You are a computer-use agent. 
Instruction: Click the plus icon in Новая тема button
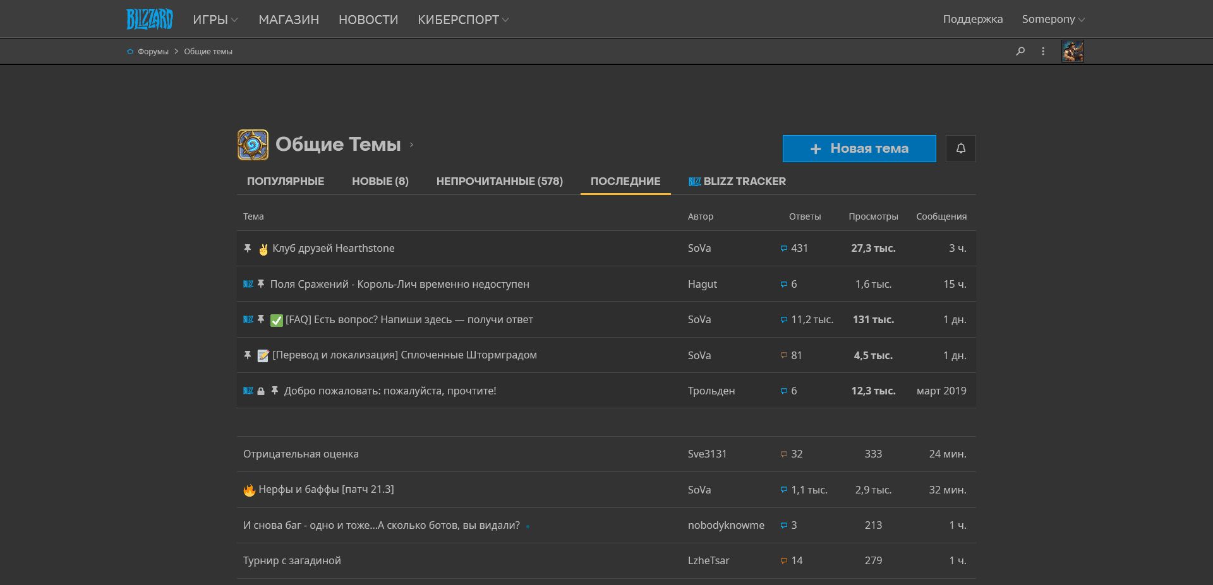click(x=816, y=149)
